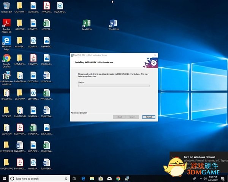Select the EEGWXUH folder icon
228x182 pixels.
click(x=6, y=129)
